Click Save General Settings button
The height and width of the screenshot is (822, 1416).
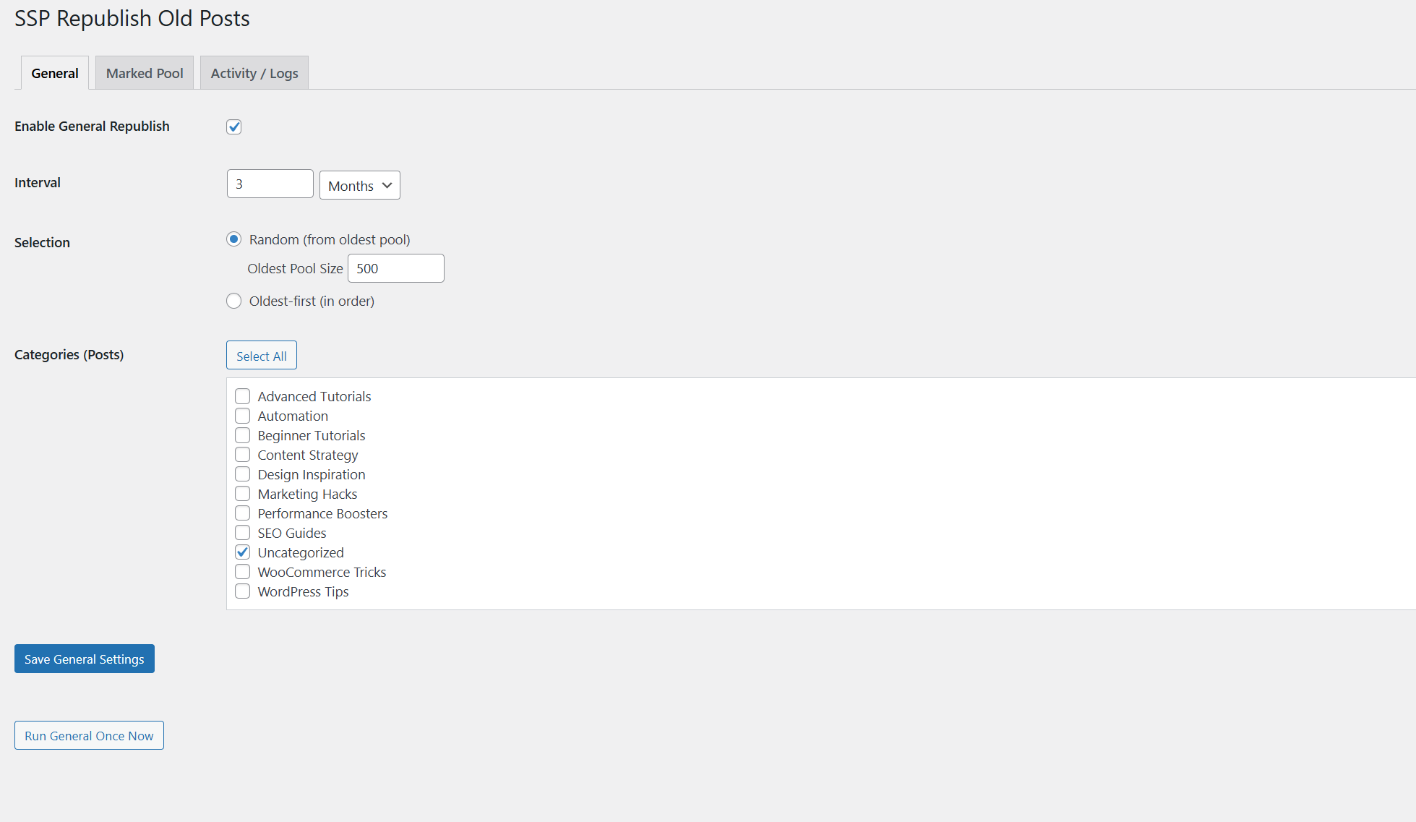(x=85, y=659)
